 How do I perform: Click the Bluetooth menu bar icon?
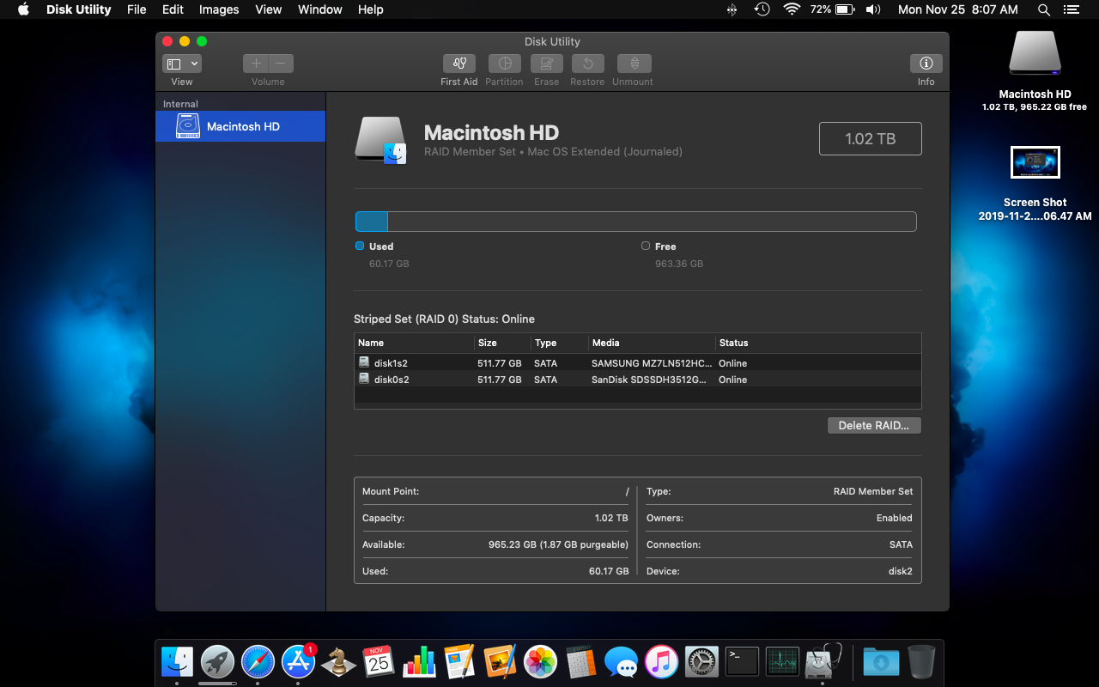(732, 9)
